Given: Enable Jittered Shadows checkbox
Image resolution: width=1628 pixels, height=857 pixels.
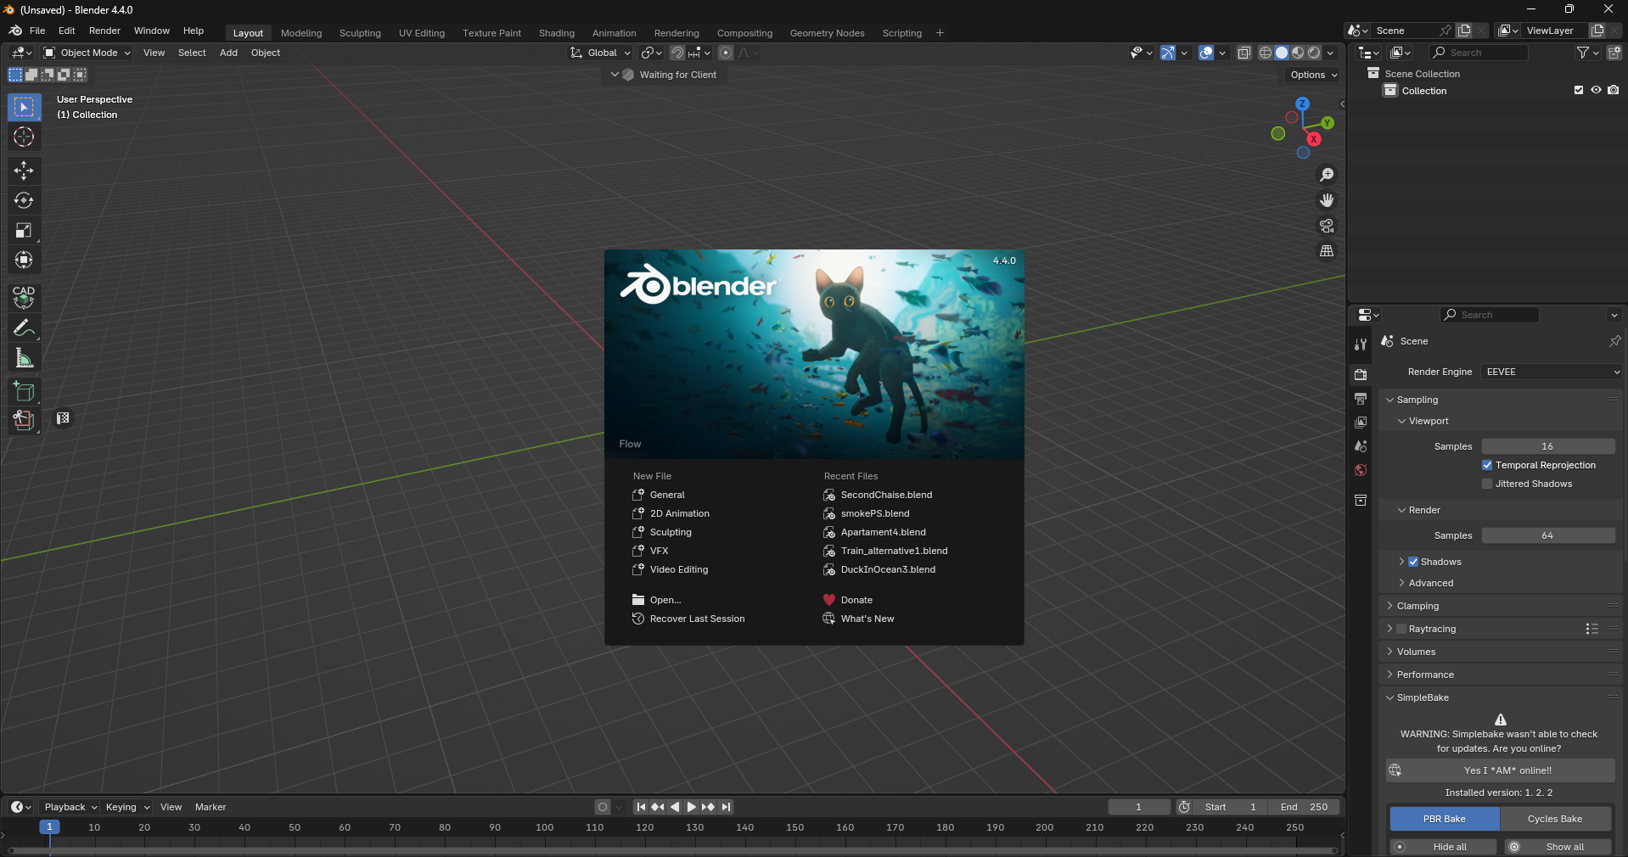Looking at the screenshot, I should click(x=1487, y=484).
